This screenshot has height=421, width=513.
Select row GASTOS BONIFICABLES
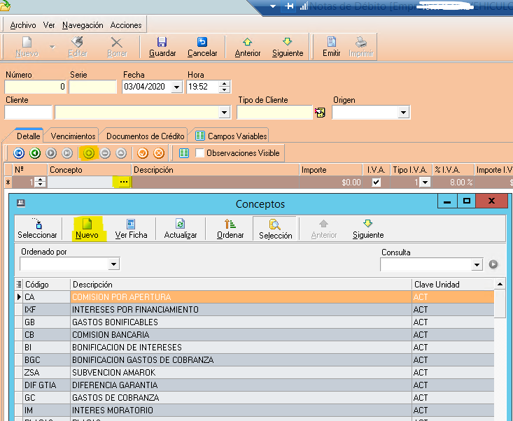coord(255,322)
